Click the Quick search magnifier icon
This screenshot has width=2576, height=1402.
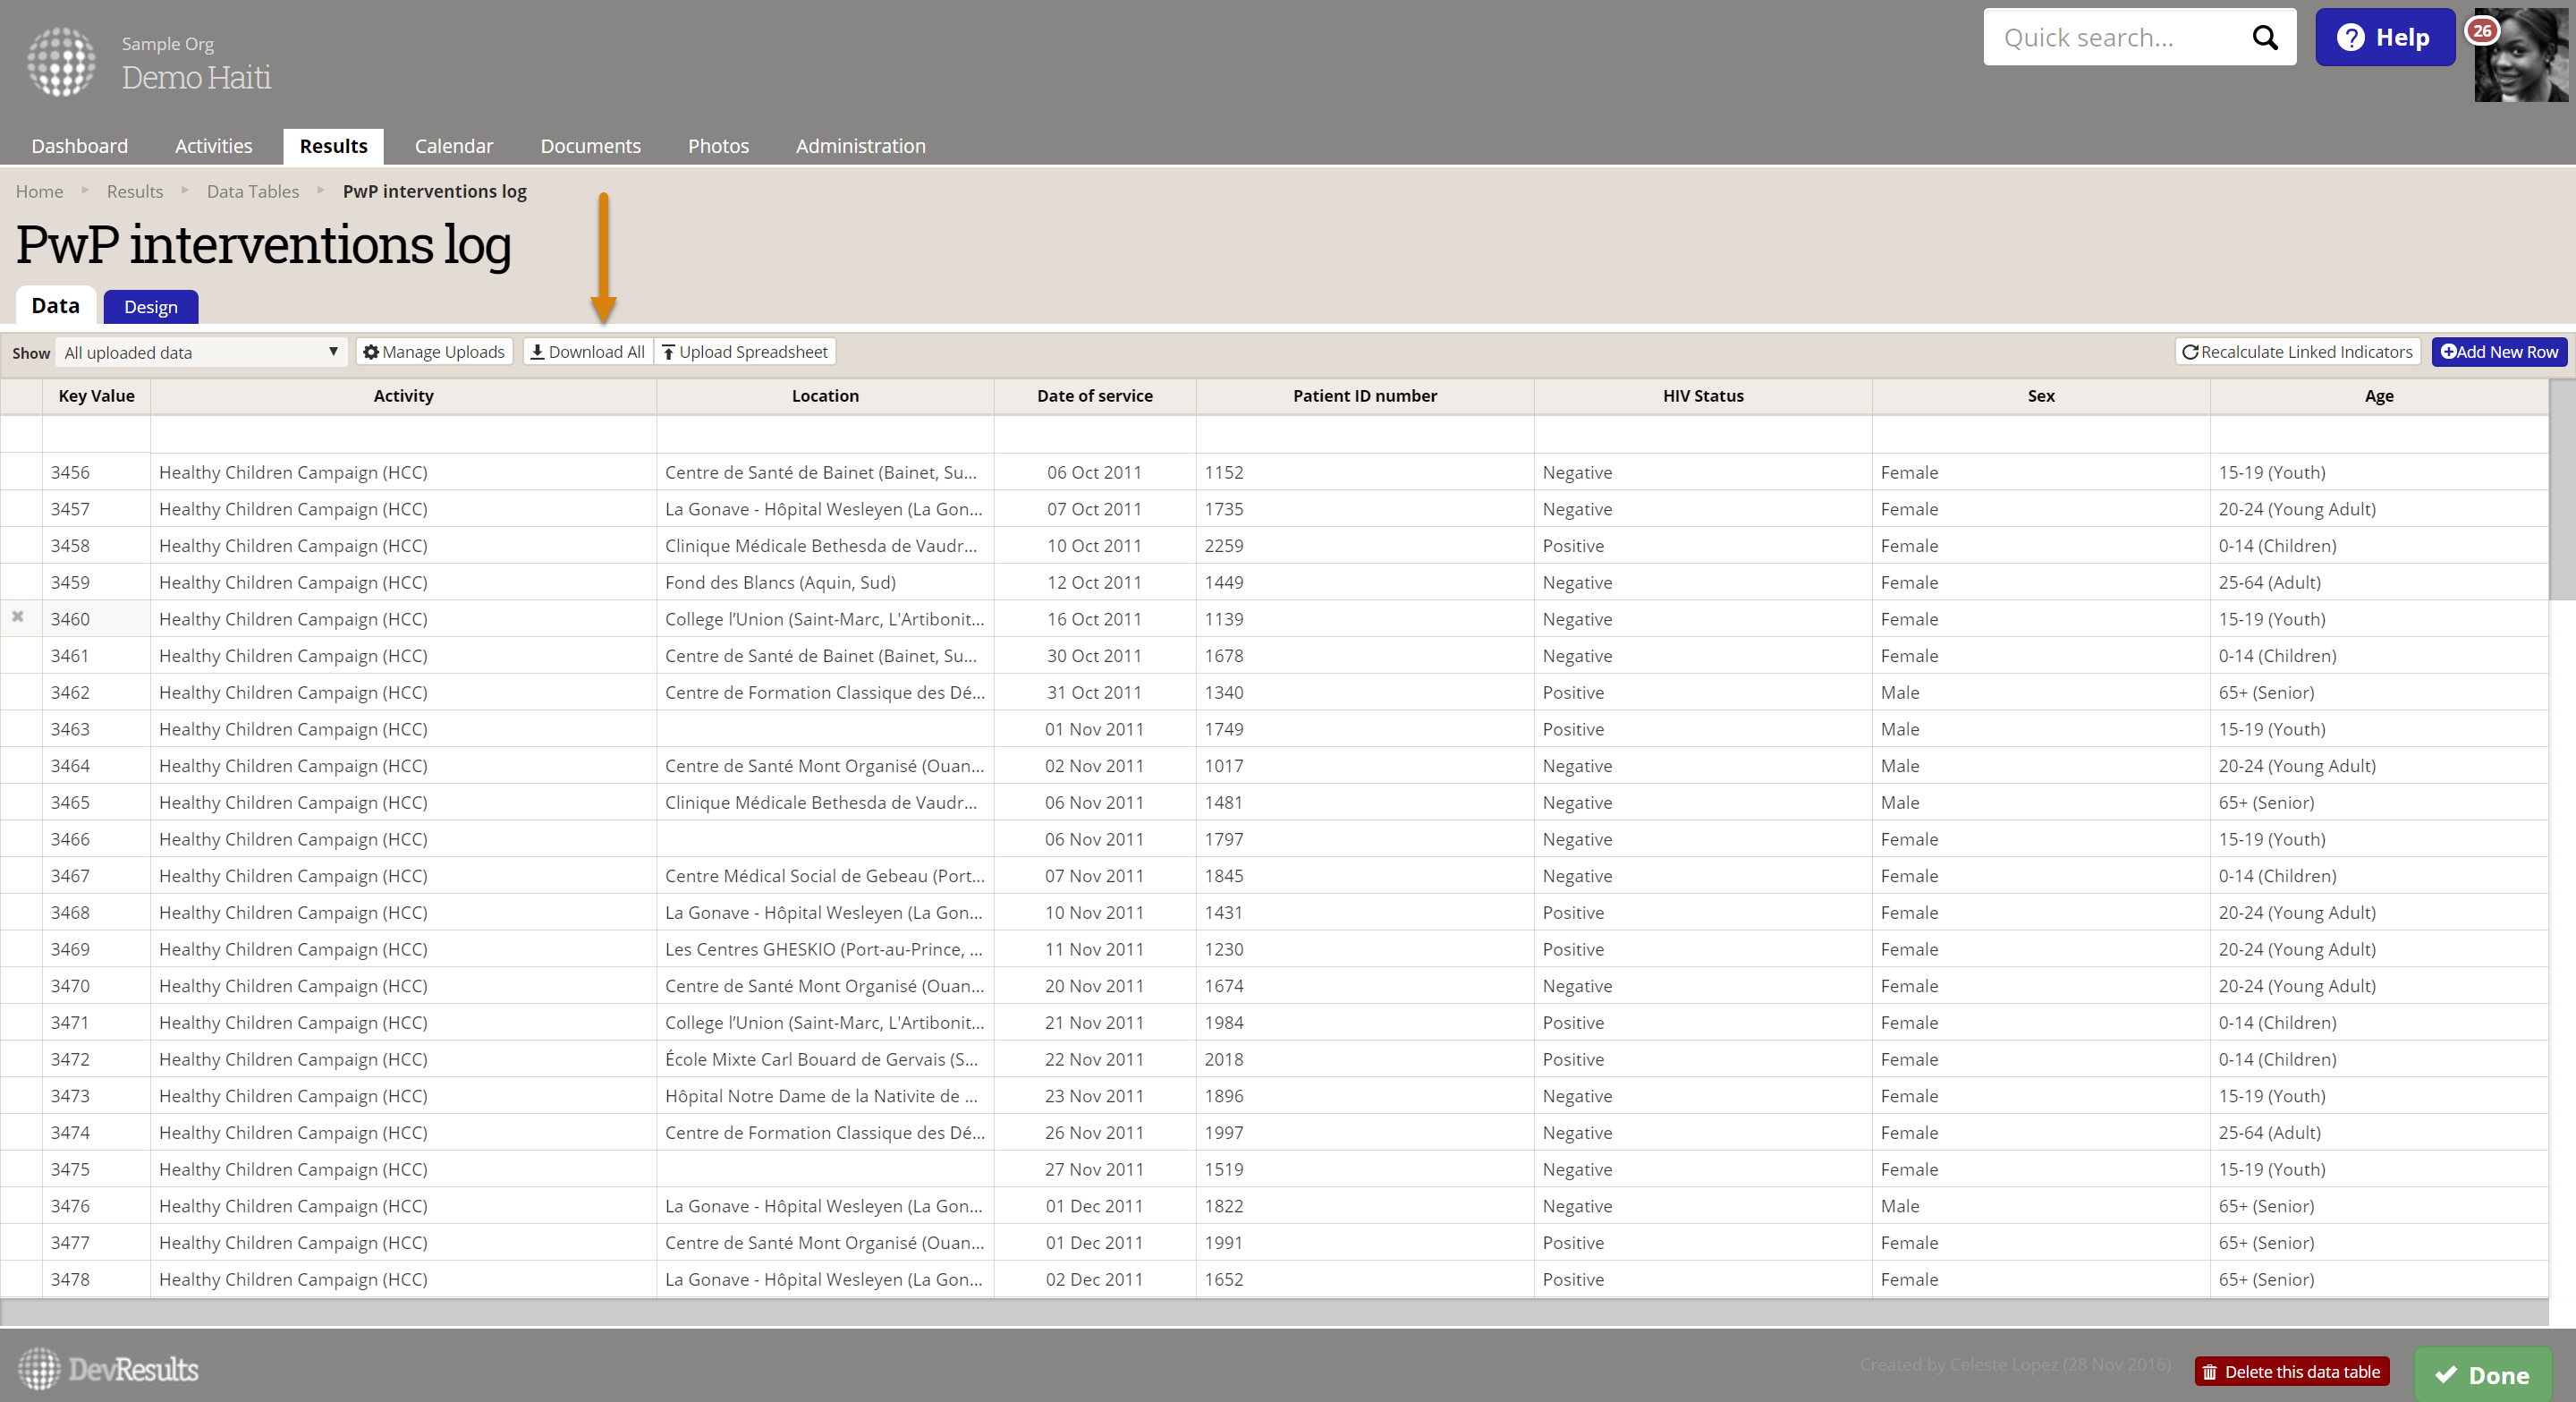point(2264,38)
